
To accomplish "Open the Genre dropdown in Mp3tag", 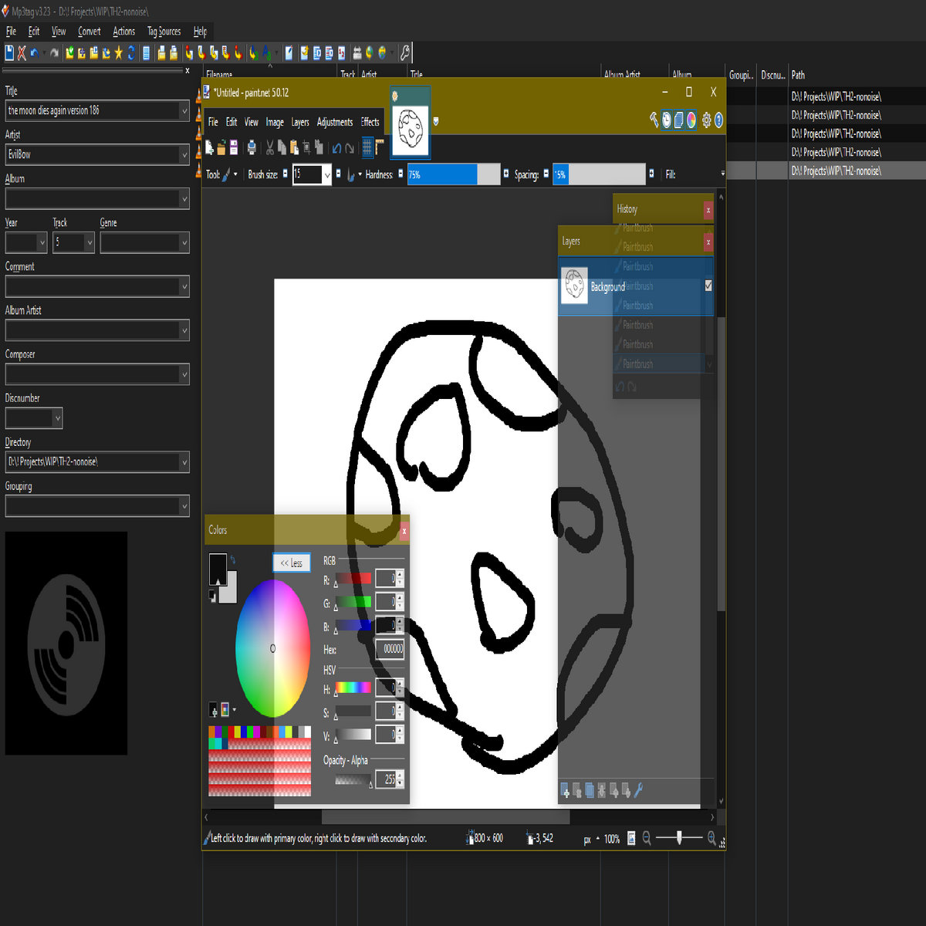I will 184,243.
